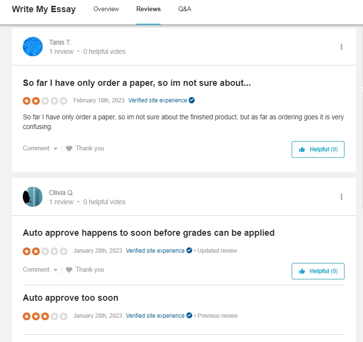Click Tanis T.'s blue profile avatar
This screenshot has width=363, height=342.
coord(33,47)
